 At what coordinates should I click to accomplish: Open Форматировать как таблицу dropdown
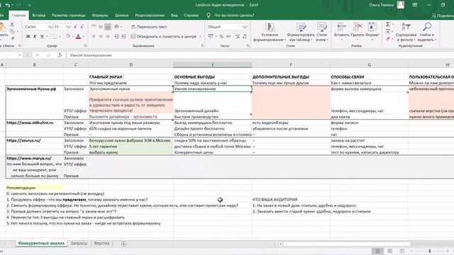click(301, 32)
